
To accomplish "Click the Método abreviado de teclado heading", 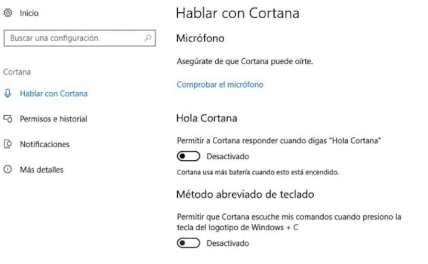I will pos(245,194).
